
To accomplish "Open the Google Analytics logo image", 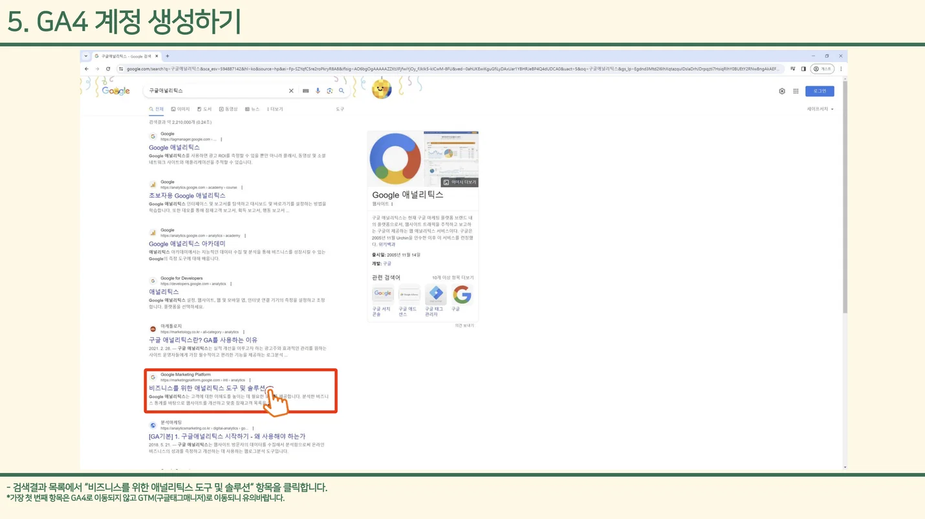I will [x=395, y=159].
